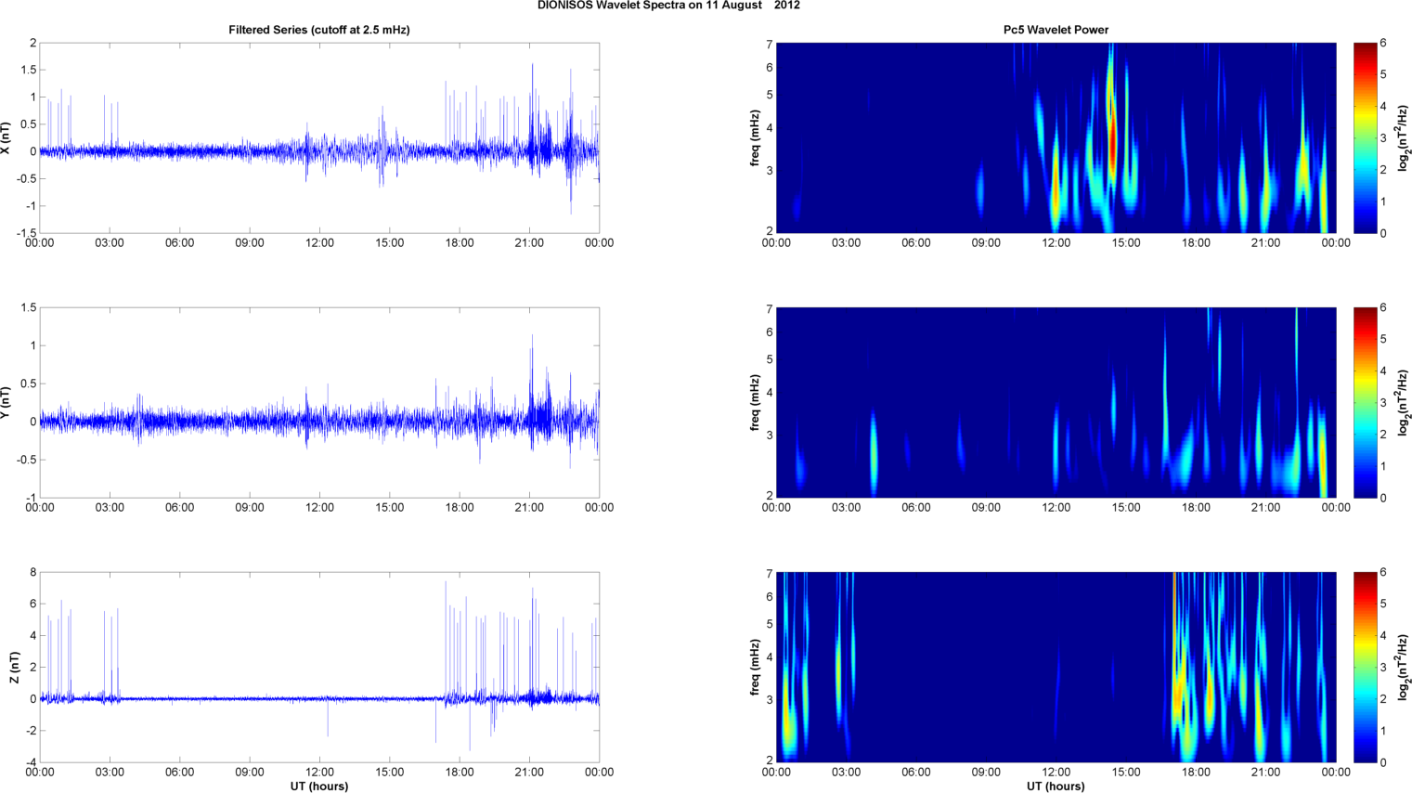This screenshot has width=1412, height=793.
Task: Click the top Pc5 wavelet spectrogram
Action: [1056, 137]
